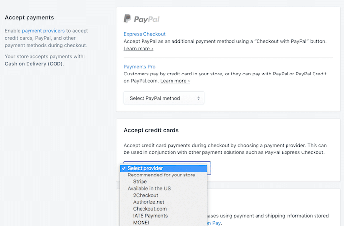344x226 pixels.
Task: Select IATS Payments provider option
Action: point(150,216)
